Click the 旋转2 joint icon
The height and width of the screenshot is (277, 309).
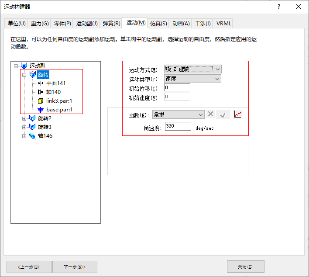(x=32, y=118)
